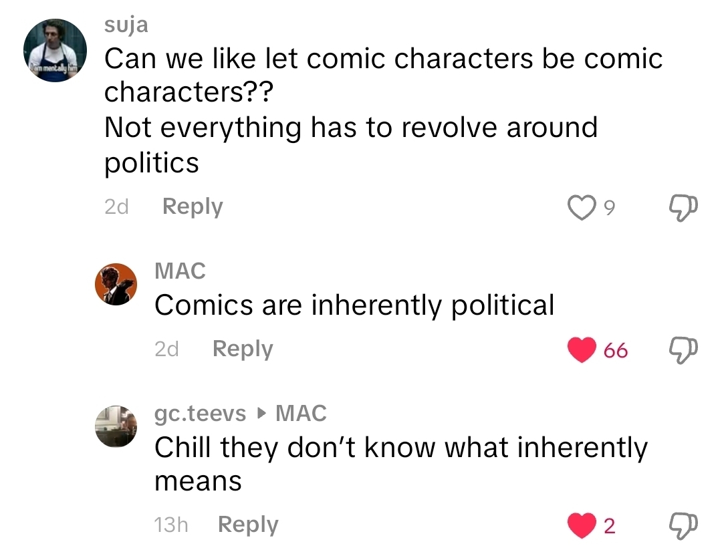The width and height of the screenshot is (722, 558).
Task: Reply to MAC's comment
Action: point(243,349)
